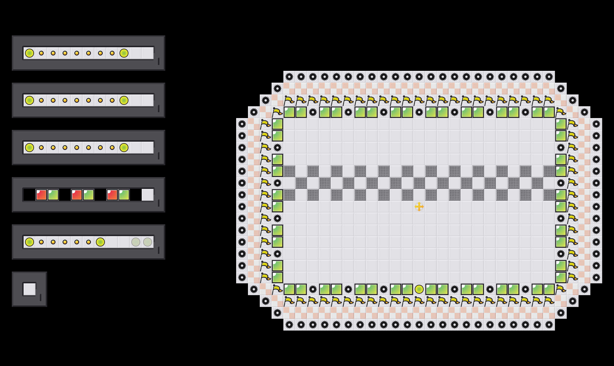Viewport: 614px width, 366px height.
Task: Select the flag at the board's top-right inner corner
Action: click(561, 112)
